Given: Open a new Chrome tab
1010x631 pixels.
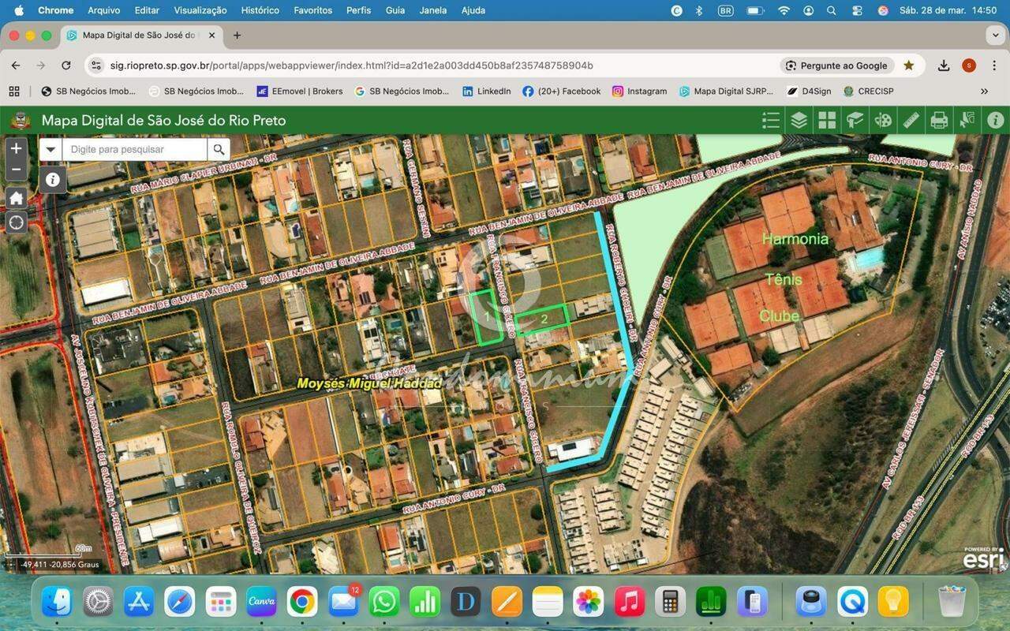Looking at the screenshot, I should pos(237,35).
